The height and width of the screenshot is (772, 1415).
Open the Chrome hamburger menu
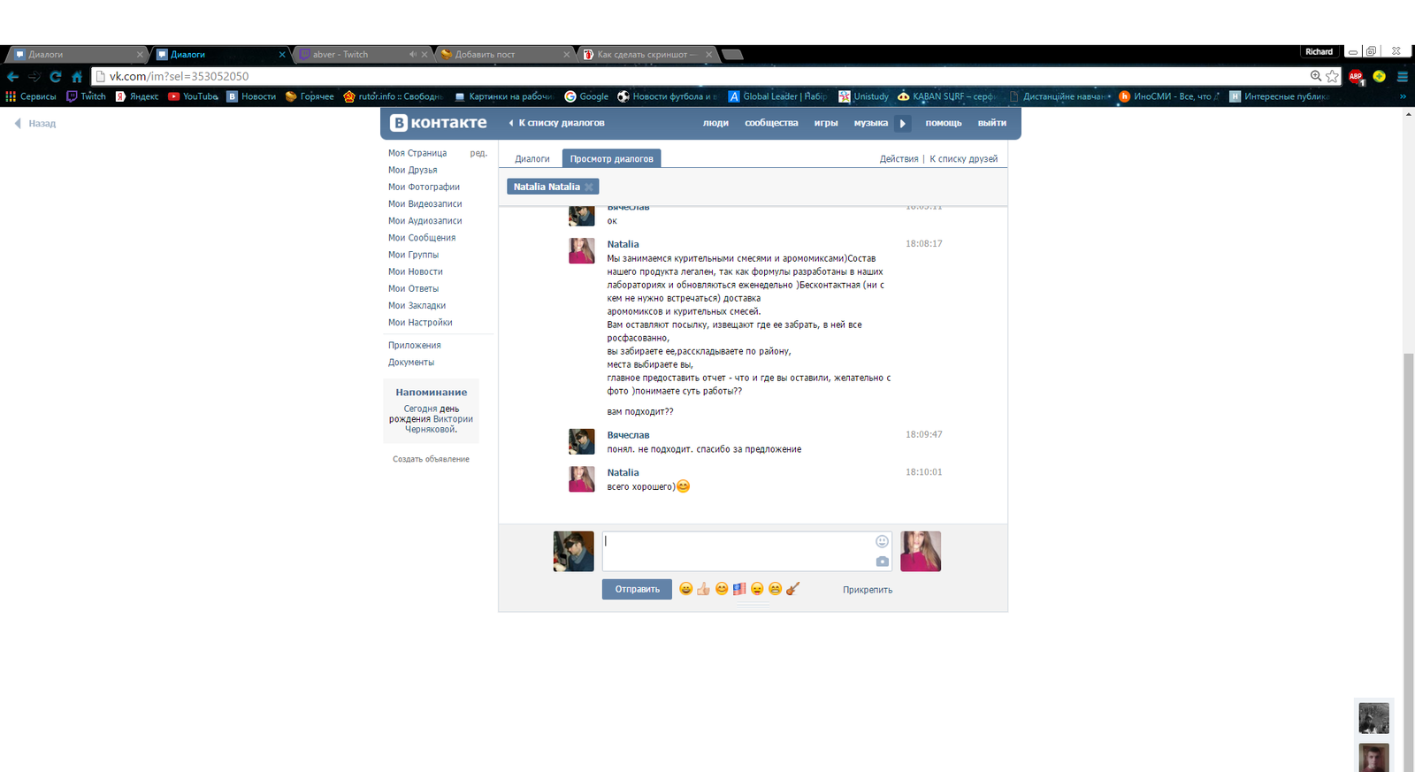pyautogui.click(x=1402, y=77)
